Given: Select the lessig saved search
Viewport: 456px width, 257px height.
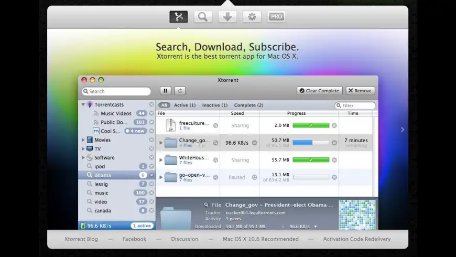Looking at the screenshot, I should pos(116,184).
